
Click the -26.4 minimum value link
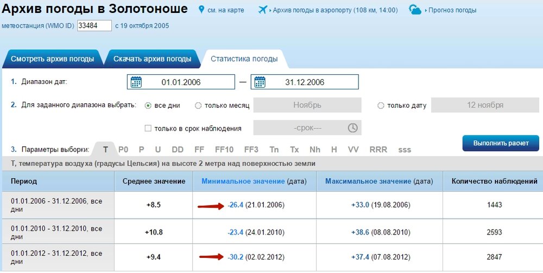[x=236, y=205]
